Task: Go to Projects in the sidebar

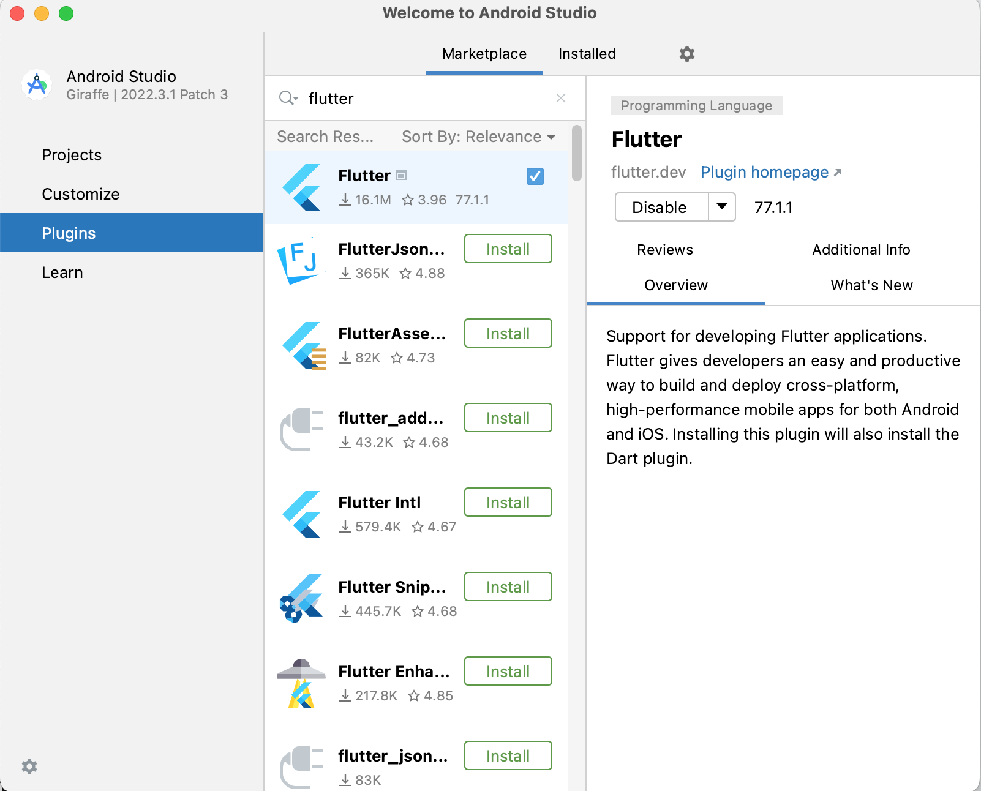Action: pyautogui.click(x=132, y=155)
